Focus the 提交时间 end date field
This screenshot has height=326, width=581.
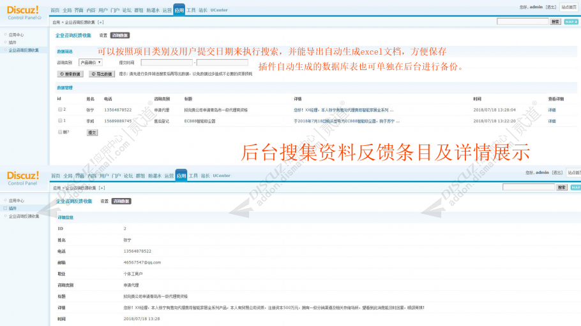pos(222,62)
